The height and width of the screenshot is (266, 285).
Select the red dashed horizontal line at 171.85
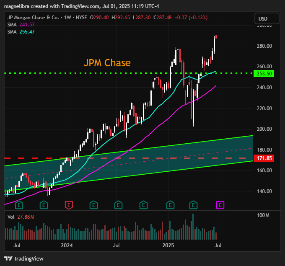pos(129,158)
